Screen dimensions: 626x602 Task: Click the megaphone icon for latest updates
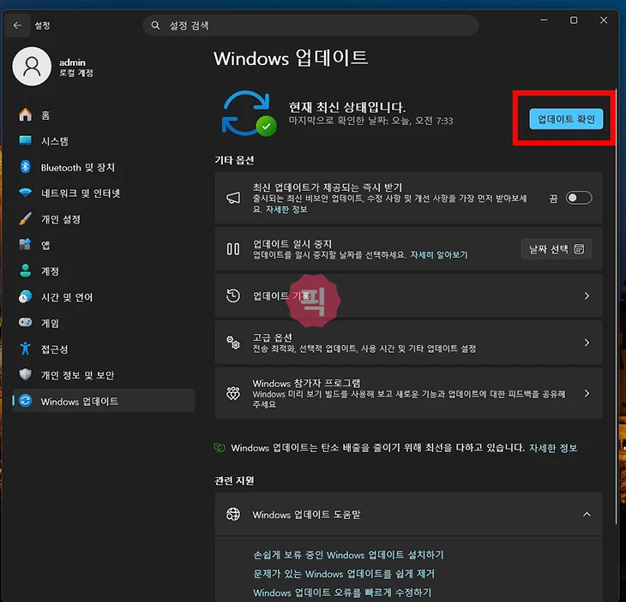pyautogui.click(x=233, y=198)
